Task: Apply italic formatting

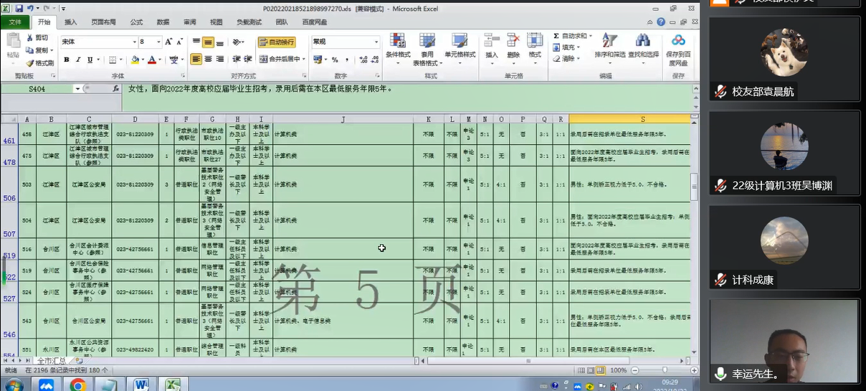Action: coord(78,60)
